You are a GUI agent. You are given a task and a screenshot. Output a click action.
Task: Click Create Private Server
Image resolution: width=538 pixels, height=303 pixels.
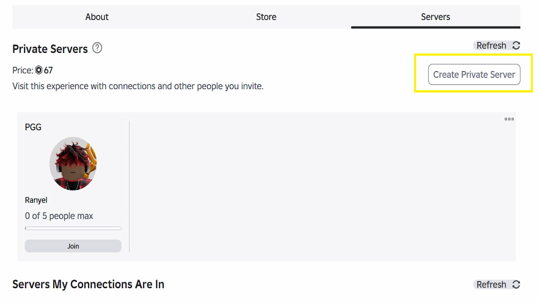473,75
